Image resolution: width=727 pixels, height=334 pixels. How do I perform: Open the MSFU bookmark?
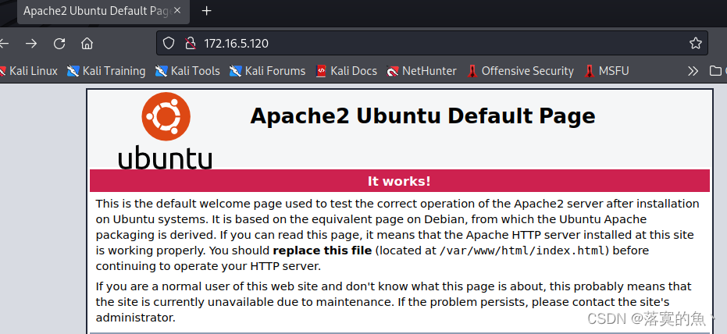pos(607,71)
